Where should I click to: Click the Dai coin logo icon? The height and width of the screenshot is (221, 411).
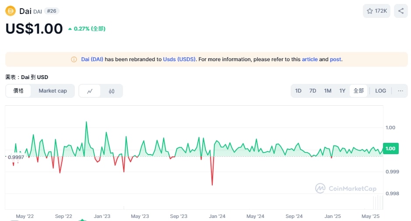pyautogui.click(x=11, y=11)
